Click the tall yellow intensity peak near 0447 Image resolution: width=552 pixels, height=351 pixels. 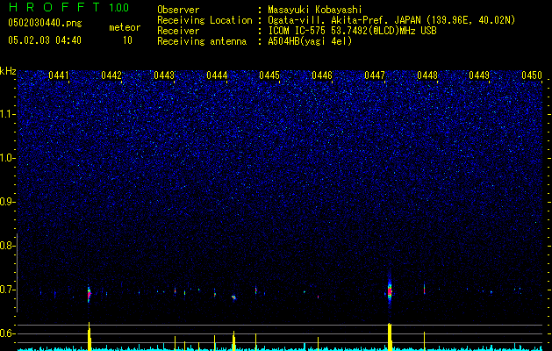tap(390, 337)
